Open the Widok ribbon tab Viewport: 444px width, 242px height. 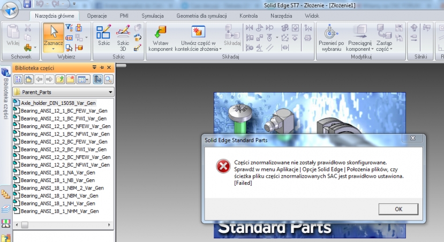point(312,16)
